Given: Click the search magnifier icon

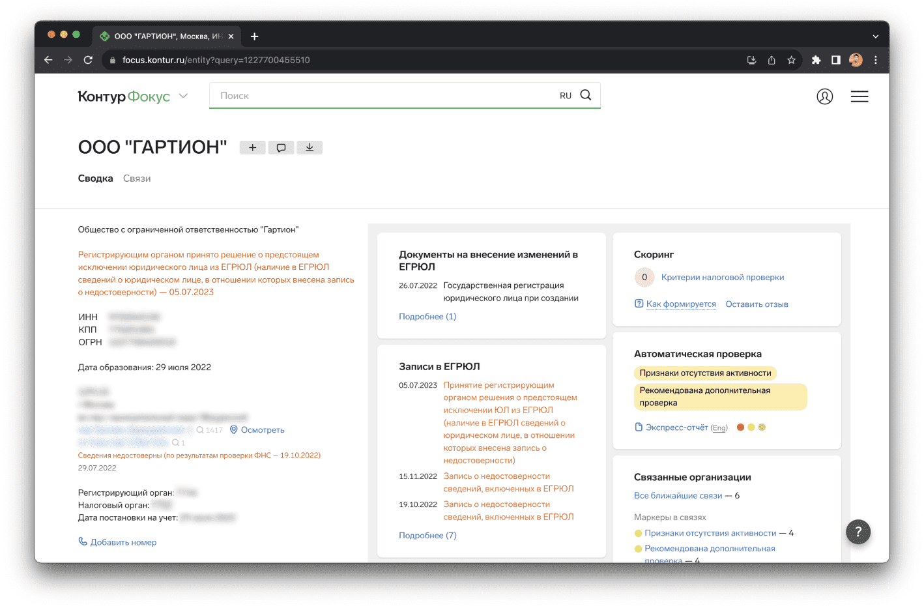Looking at the screenshot, I should pyautogui.click(x=586, y=95).
